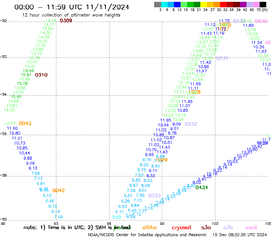271x238 pixels.
Task: Click the 15.40 wave height value
Action: tap(16, 97)
